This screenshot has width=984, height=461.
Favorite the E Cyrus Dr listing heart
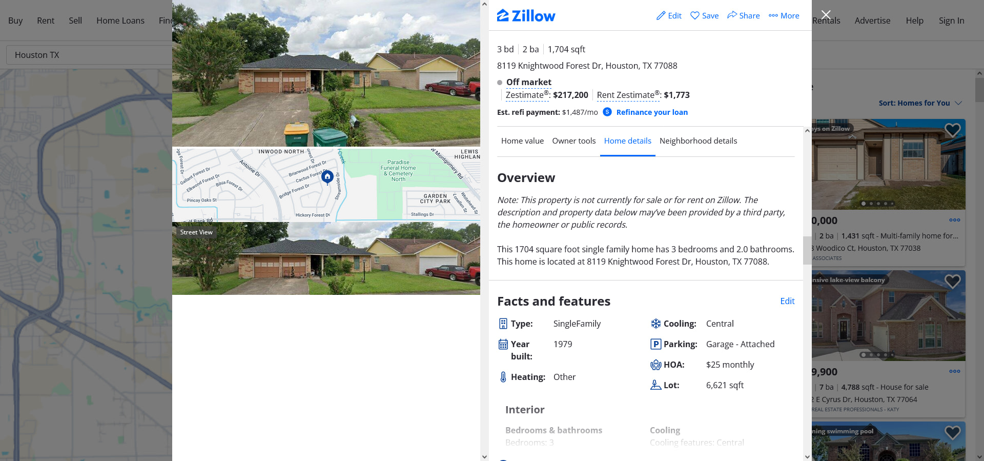click(952, 282)
